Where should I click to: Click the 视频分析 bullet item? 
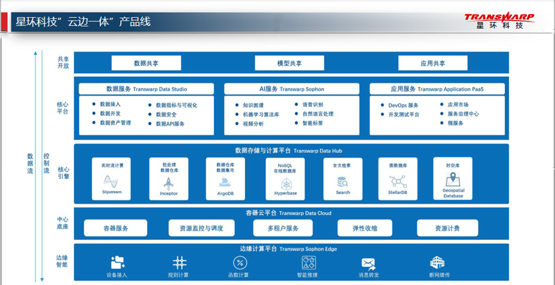click(250, 124)
